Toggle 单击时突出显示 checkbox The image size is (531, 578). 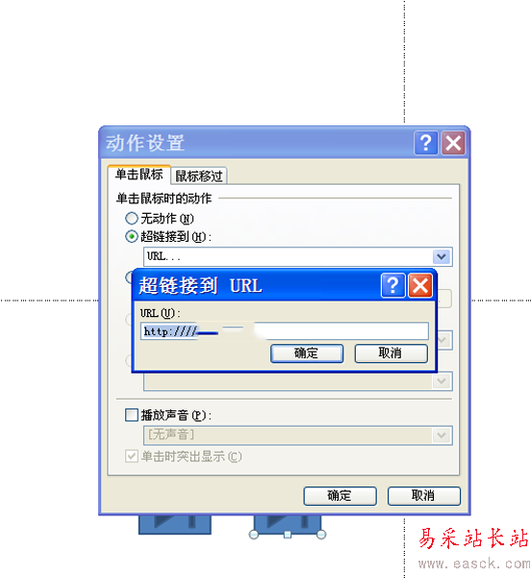(132, 456)
